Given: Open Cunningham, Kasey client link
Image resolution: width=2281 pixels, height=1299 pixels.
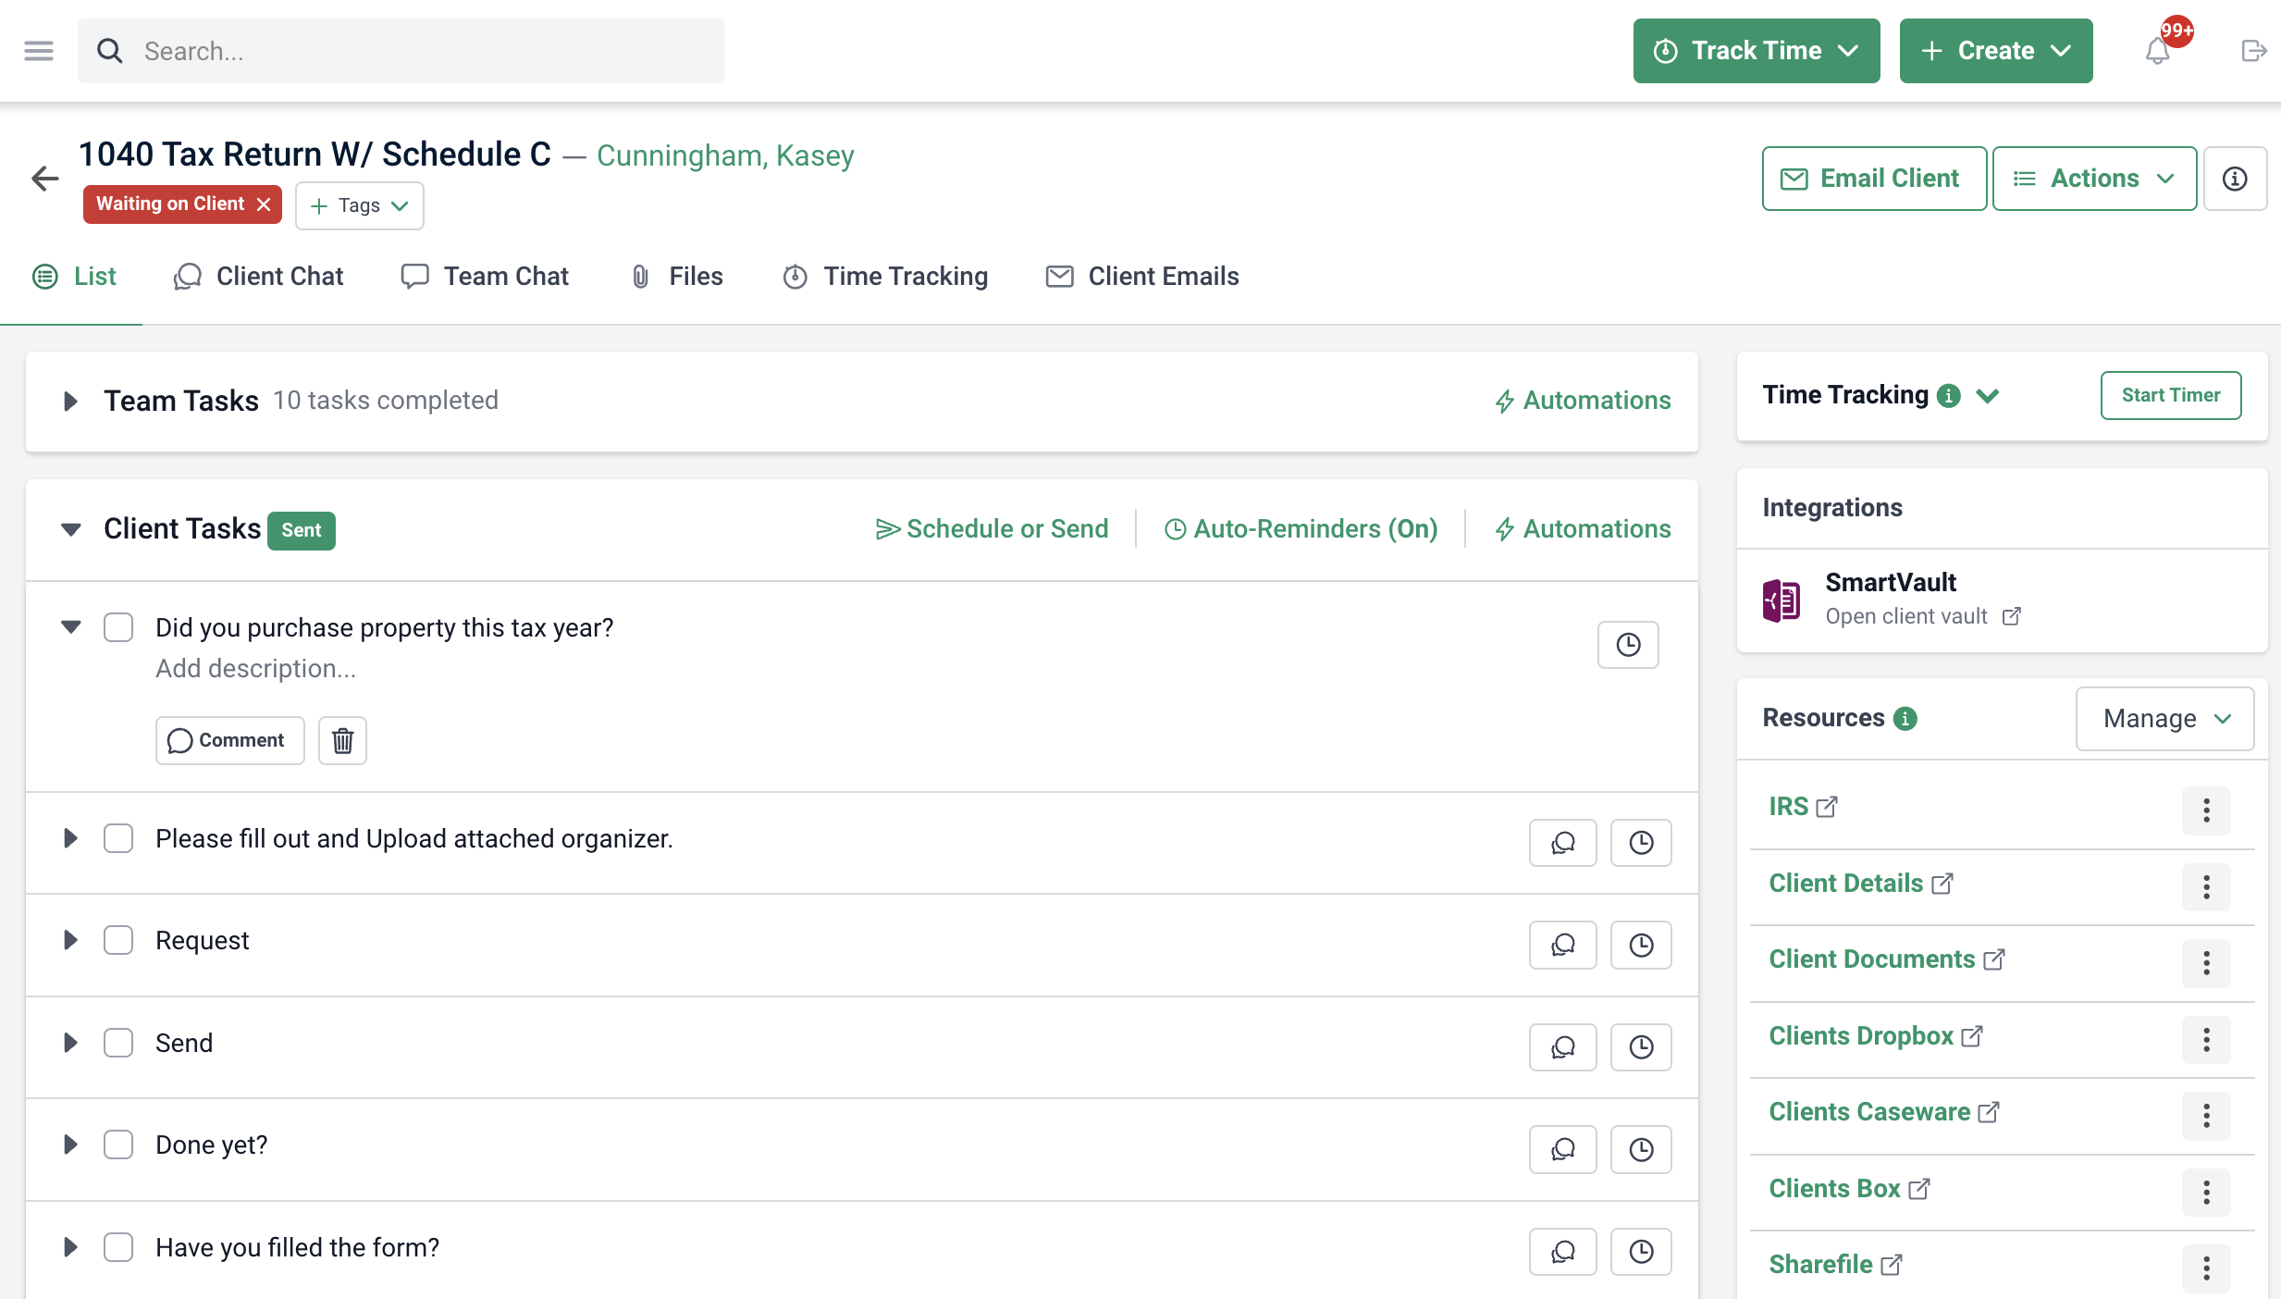Looking at the screenshot, I should (x=725, y=155).
